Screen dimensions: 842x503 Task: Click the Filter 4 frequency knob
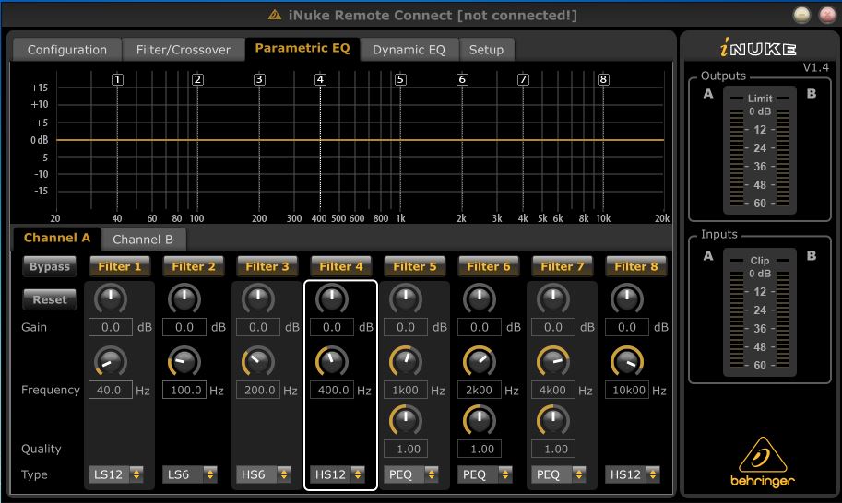point(332,362)
